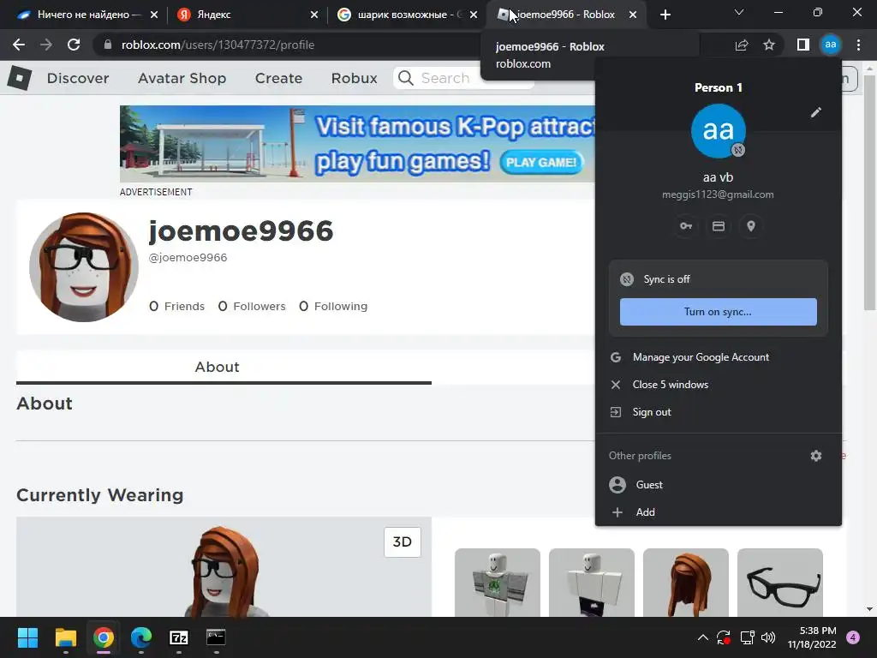Open the 0 Followers link

click(252, 306)
